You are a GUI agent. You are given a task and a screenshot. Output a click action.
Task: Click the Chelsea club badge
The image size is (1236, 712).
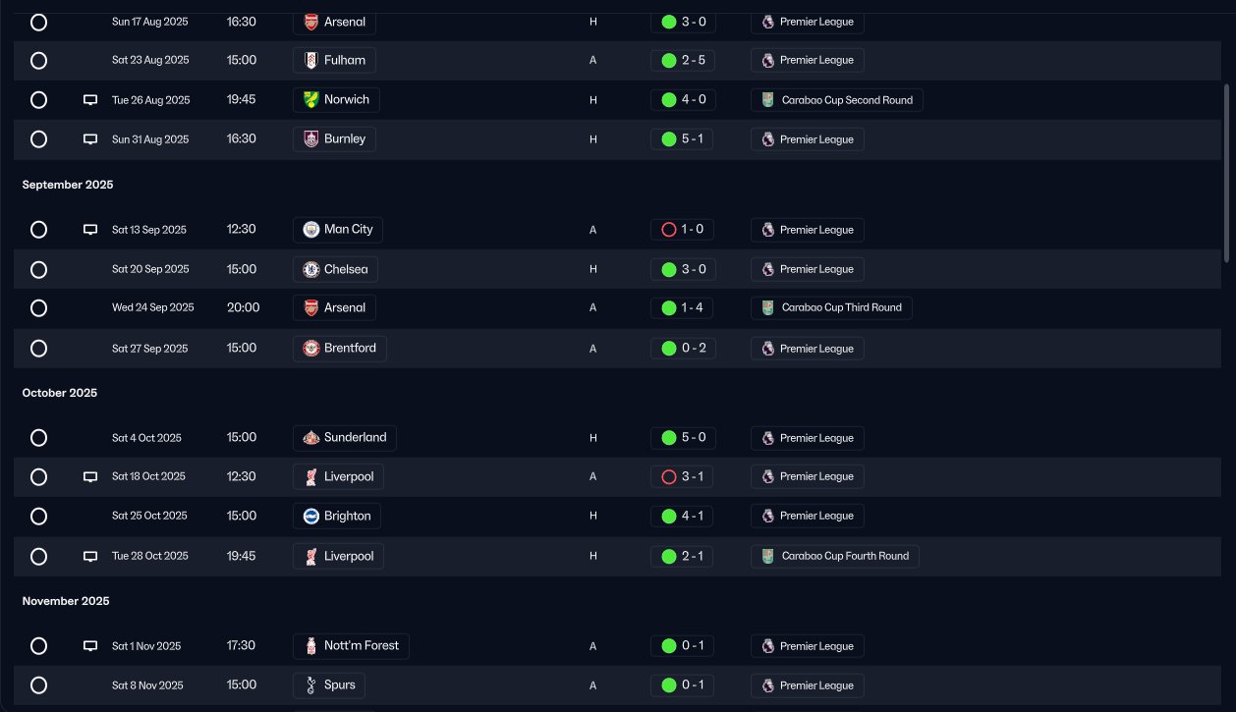tap(311, 269)
